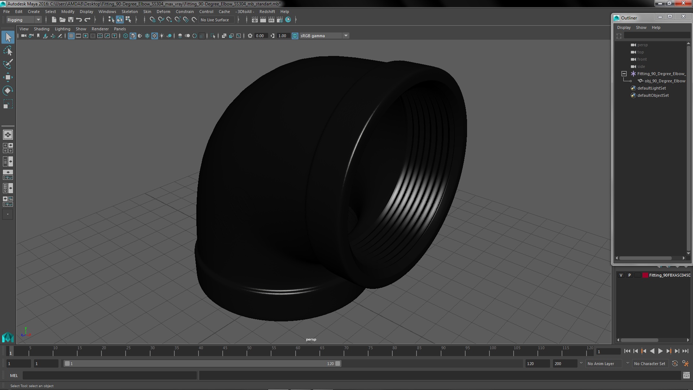693x390 pixels.
Task: Toggle the viewport grid display icon
Action: click(71, 36)
